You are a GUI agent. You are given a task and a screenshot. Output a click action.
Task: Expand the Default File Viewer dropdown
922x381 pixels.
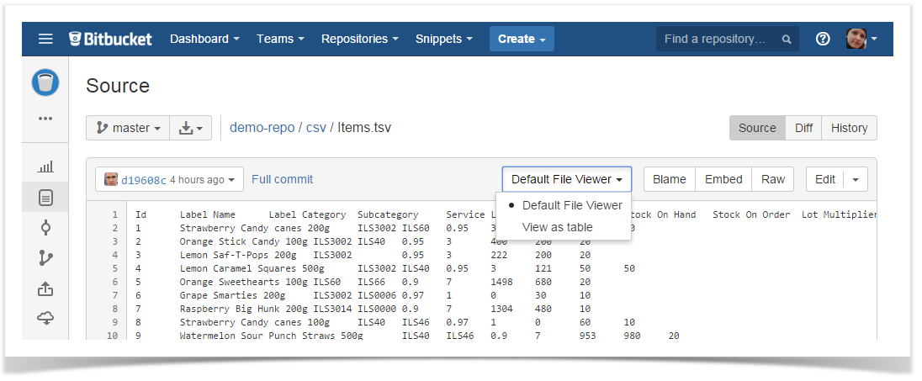point(566,179)
